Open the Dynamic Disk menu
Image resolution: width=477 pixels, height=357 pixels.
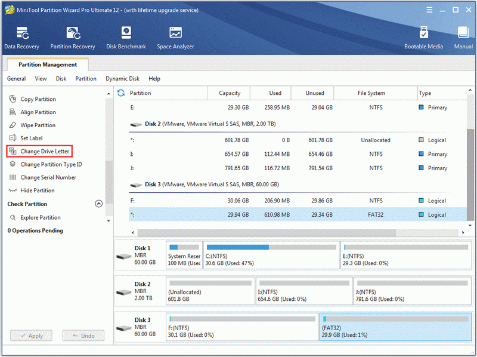coord(123,79)
